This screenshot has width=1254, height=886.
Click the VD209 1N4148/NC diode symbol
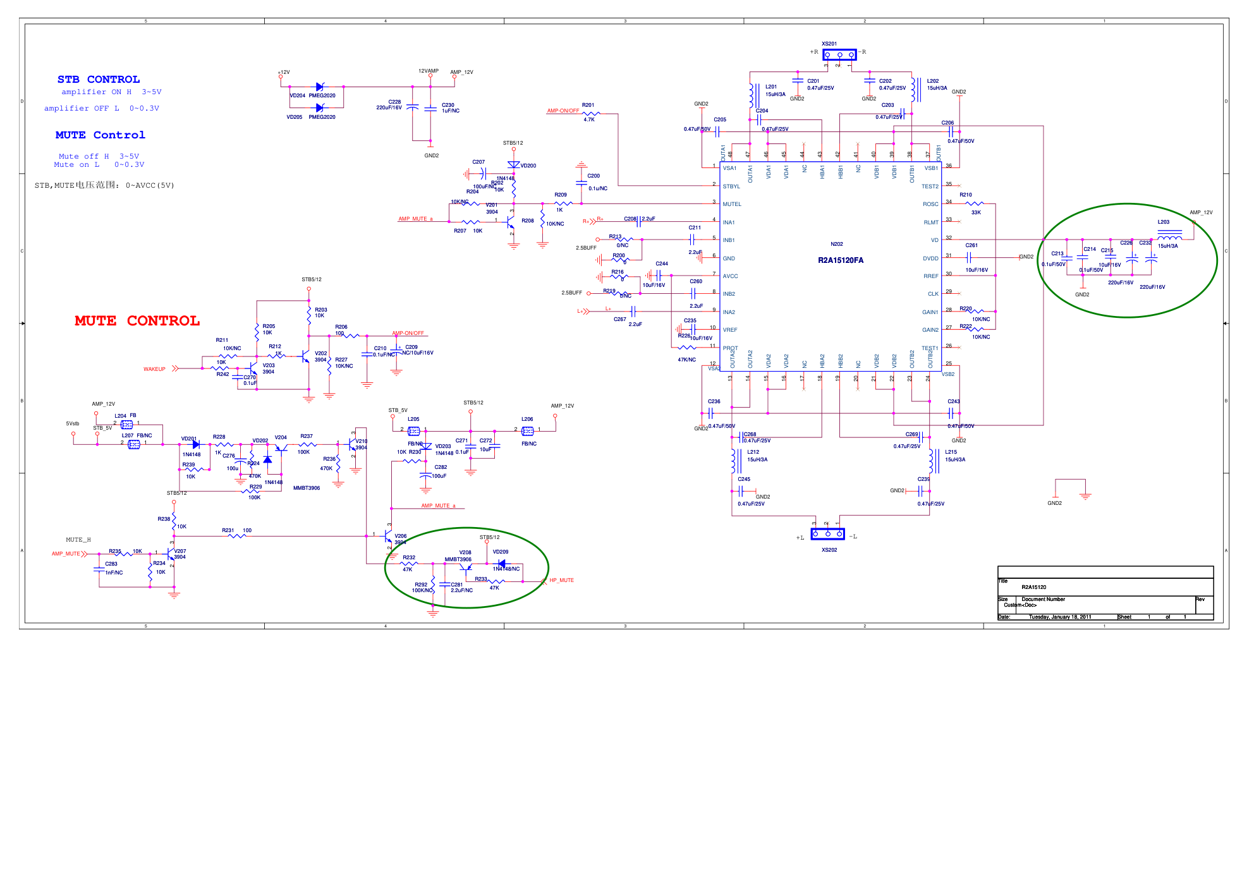pos(501,563)
